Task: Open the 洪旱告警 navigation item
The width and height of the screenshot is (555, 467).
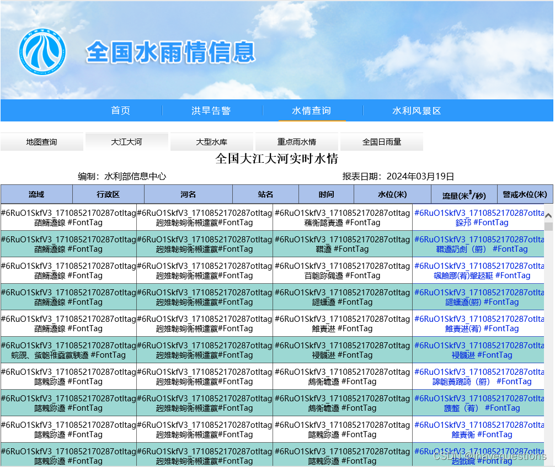Action: (211, 111)
